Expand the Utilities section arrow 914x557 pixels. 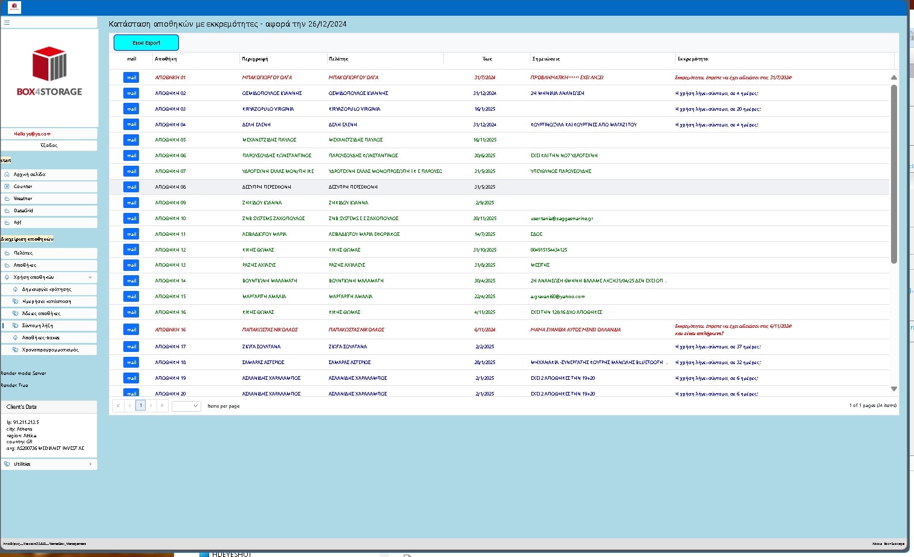90,464
